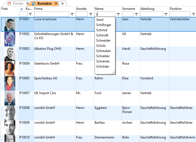Click the Anrede column filter funnel icon
196x142 pixels.
point(91,14)
